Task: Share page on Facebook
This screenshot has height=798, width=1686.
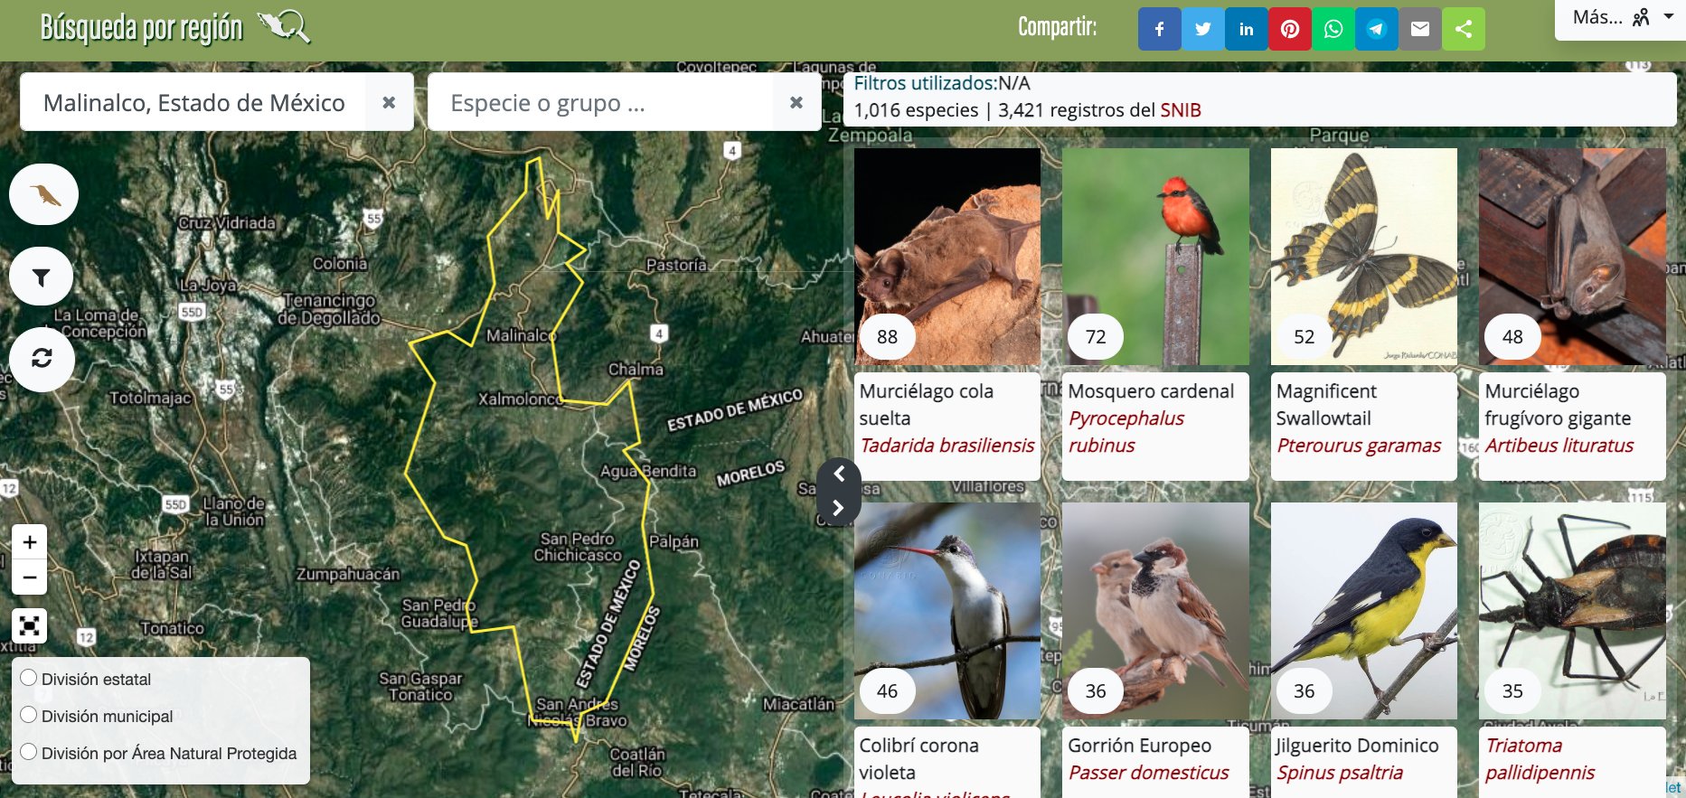Action: click(x=1159, y=29)
